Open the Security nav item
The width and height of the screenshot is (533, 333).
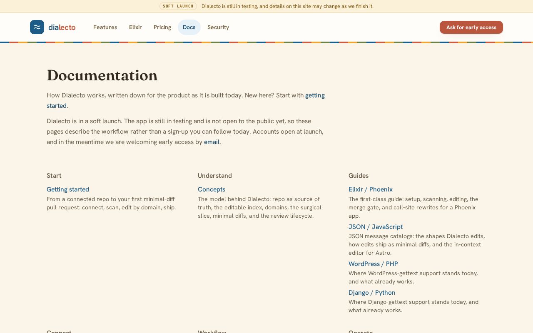coord(218,27)
